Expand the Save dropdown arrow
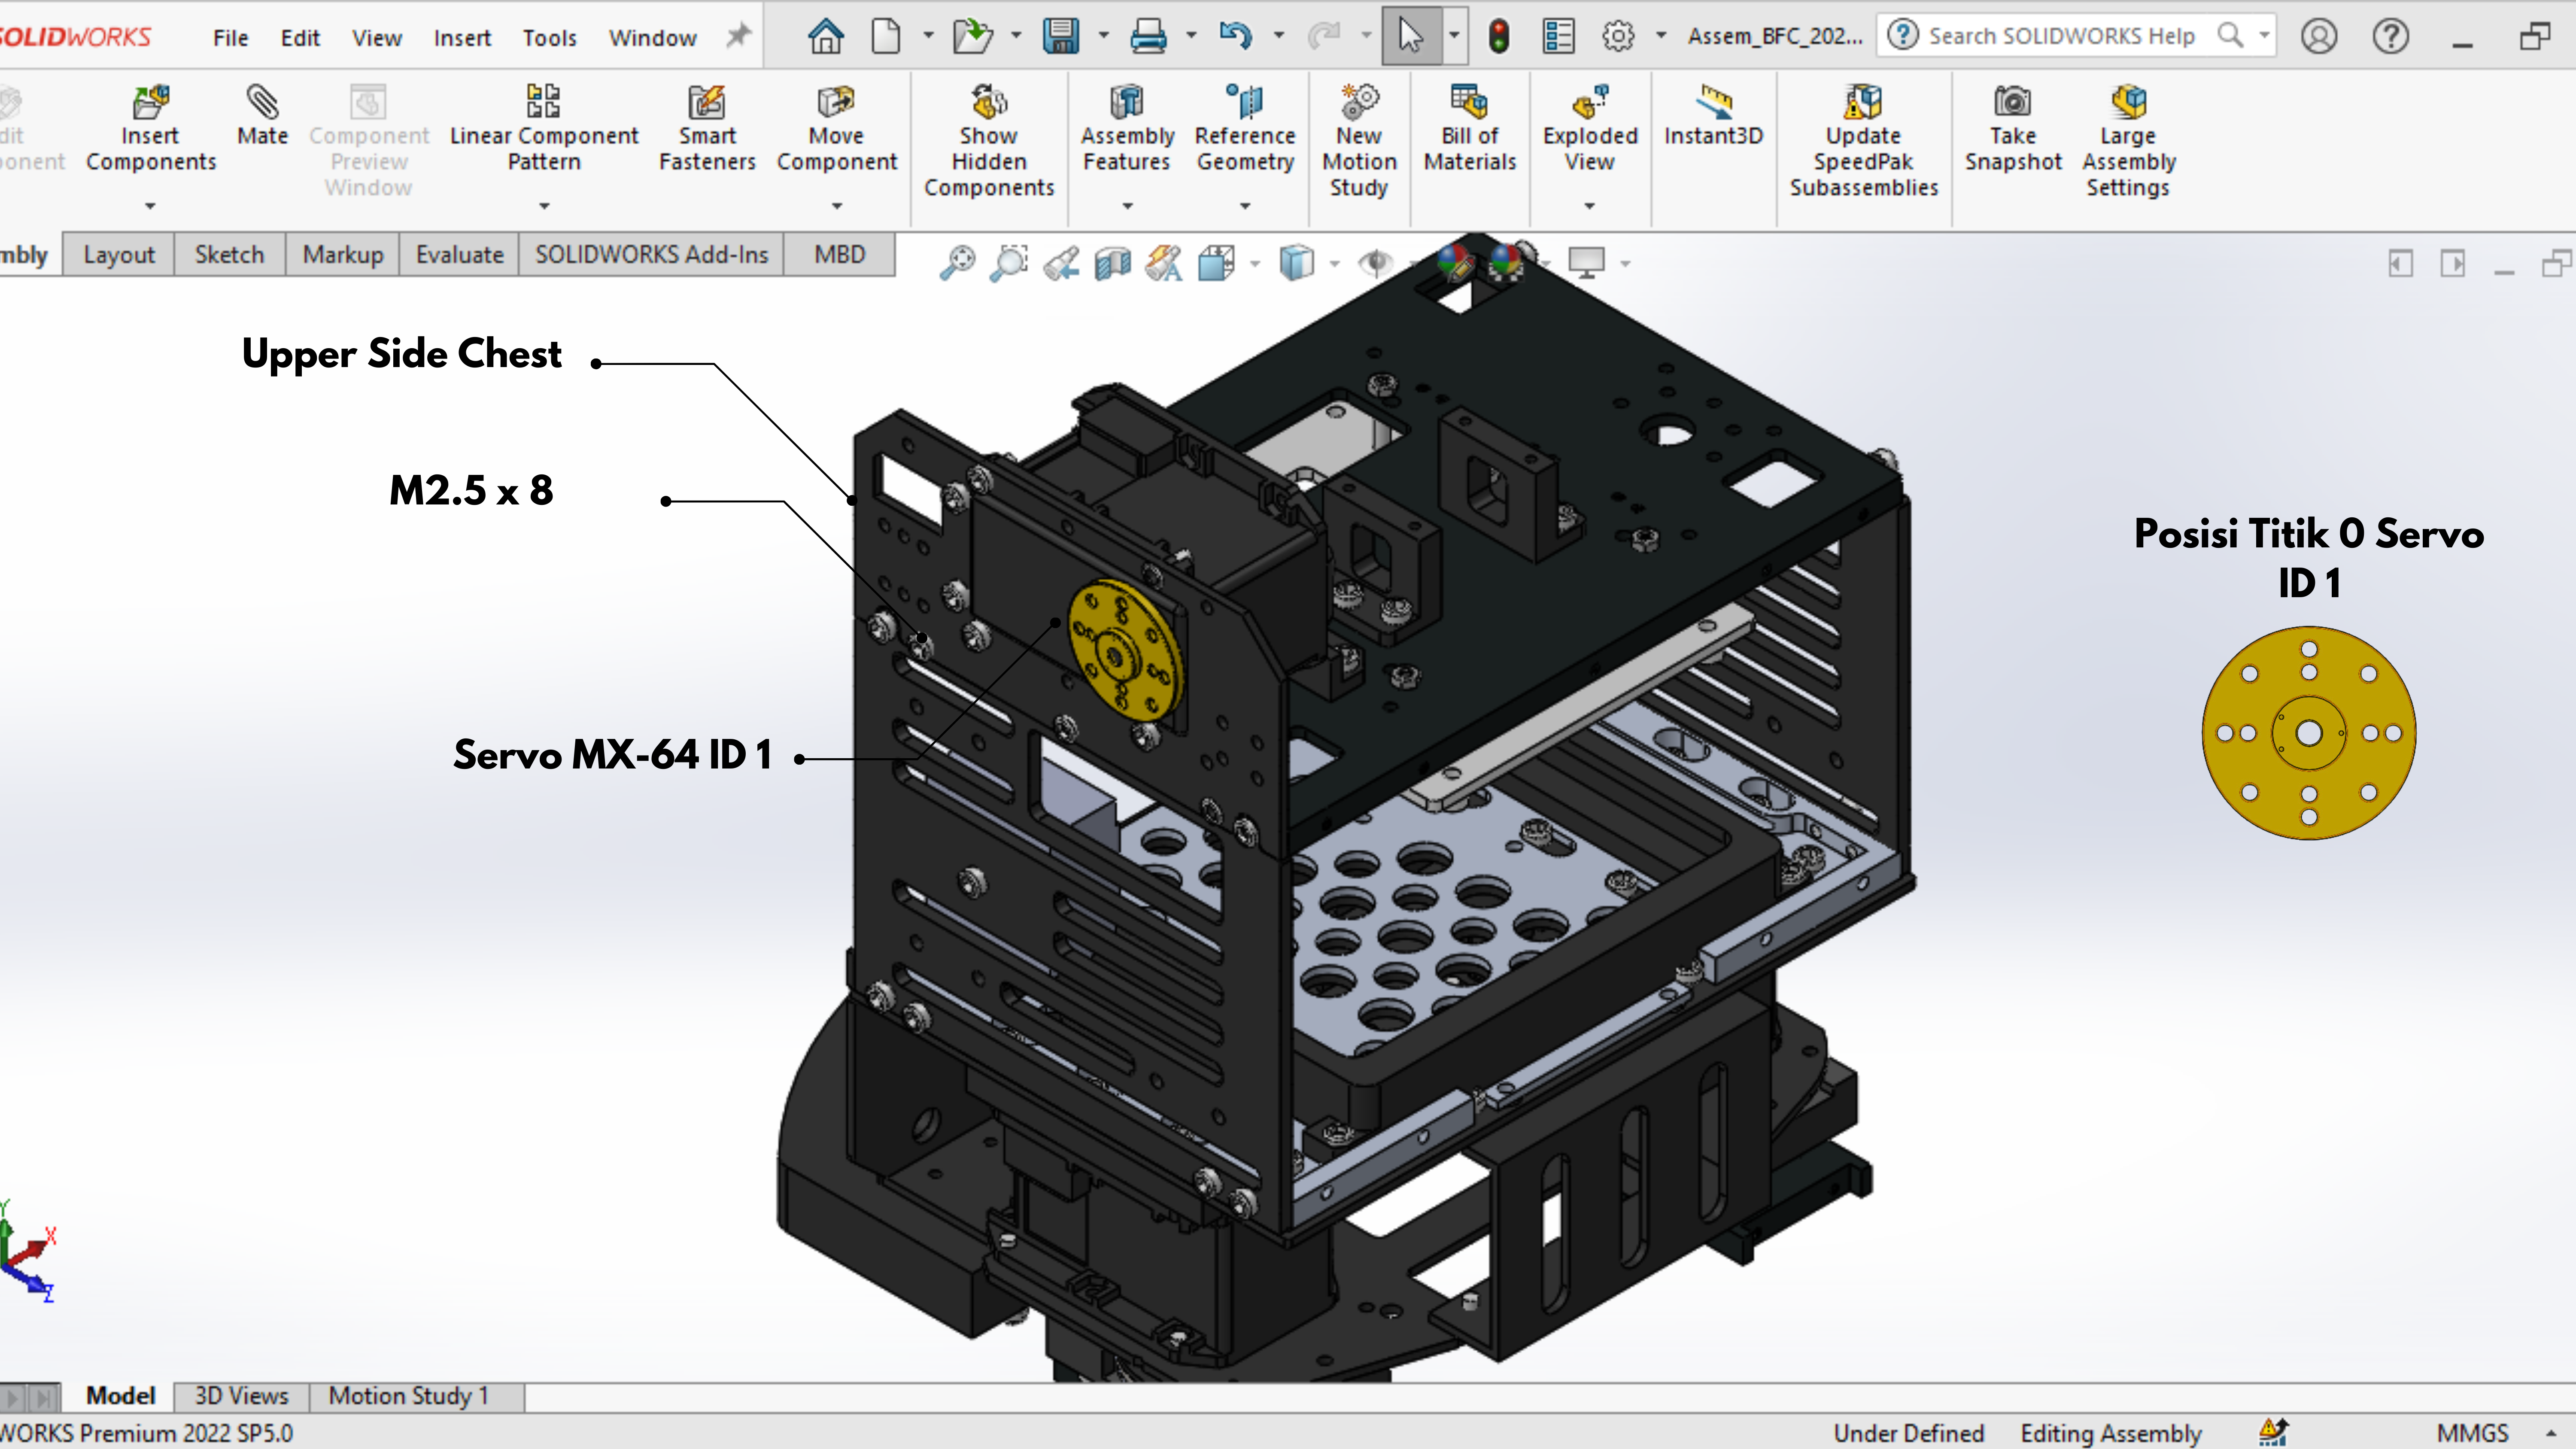The width and height of the screenshot is (2576, 1449). click(x=1103, y=36)
